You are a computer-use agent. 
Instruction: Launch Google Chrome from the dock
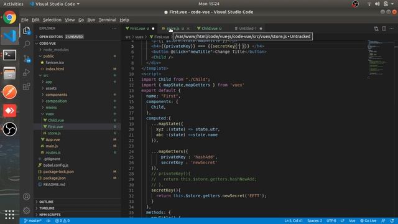click(10, 17)
